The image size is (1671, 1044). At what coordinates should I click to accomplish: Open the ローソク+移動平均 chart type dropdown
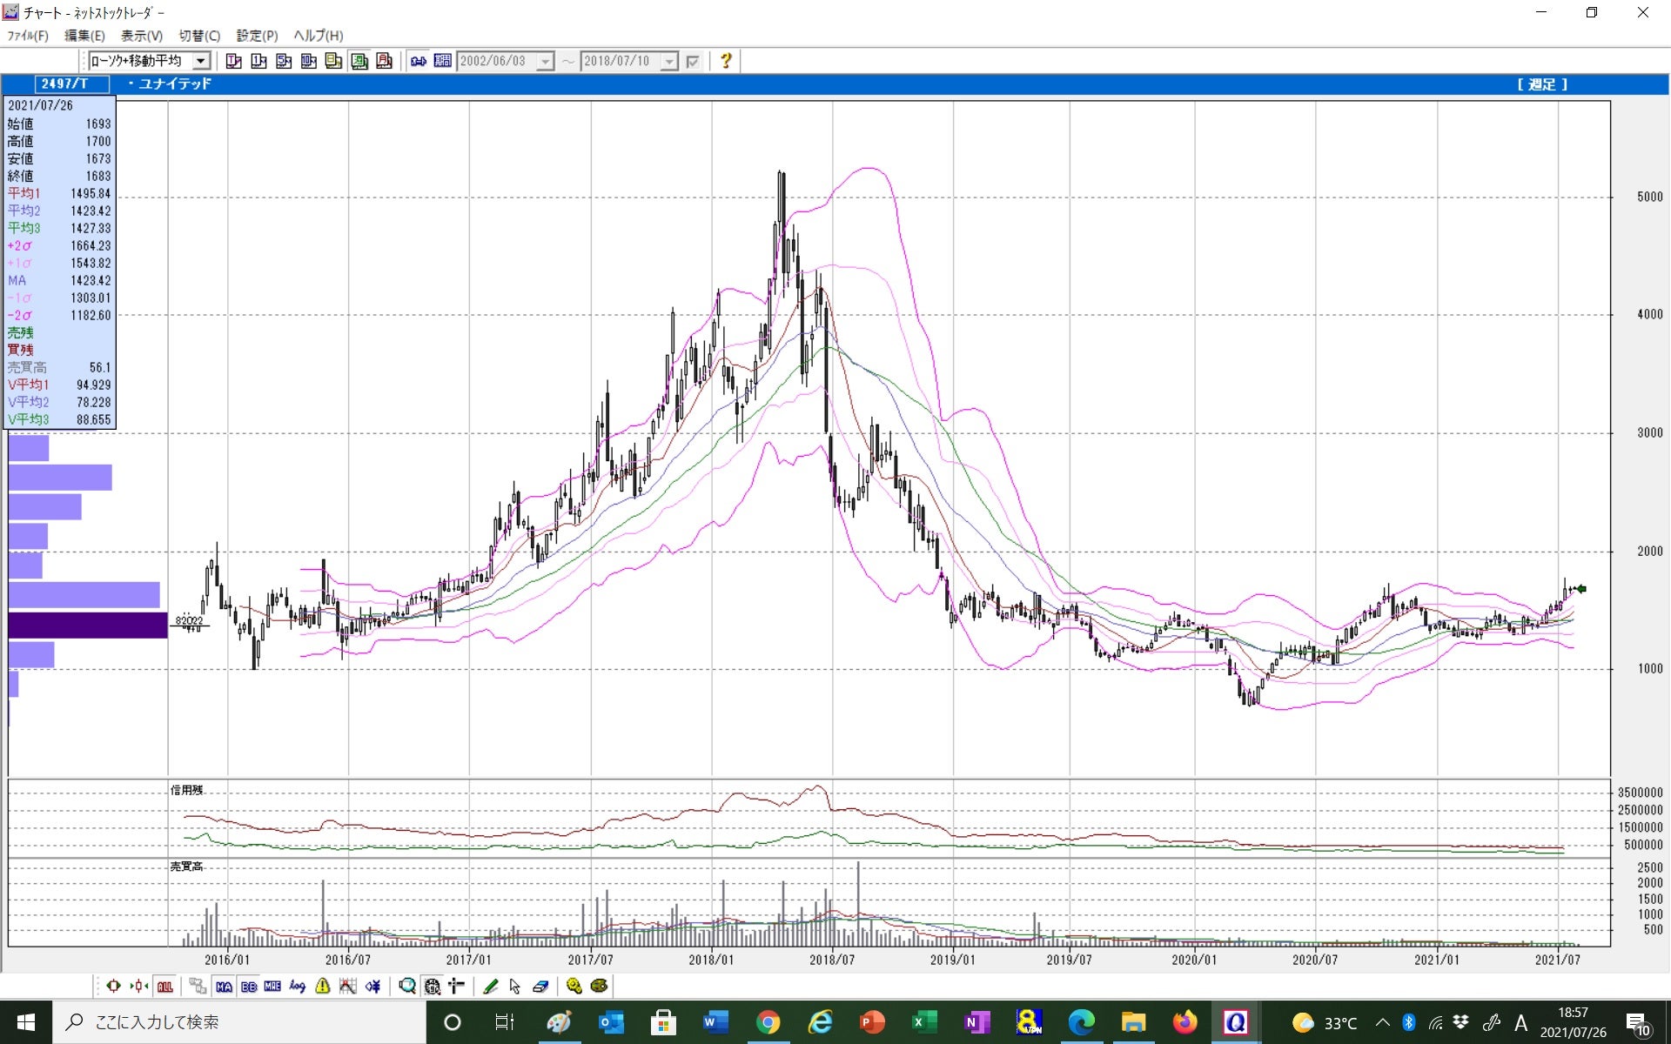(201, 61)
